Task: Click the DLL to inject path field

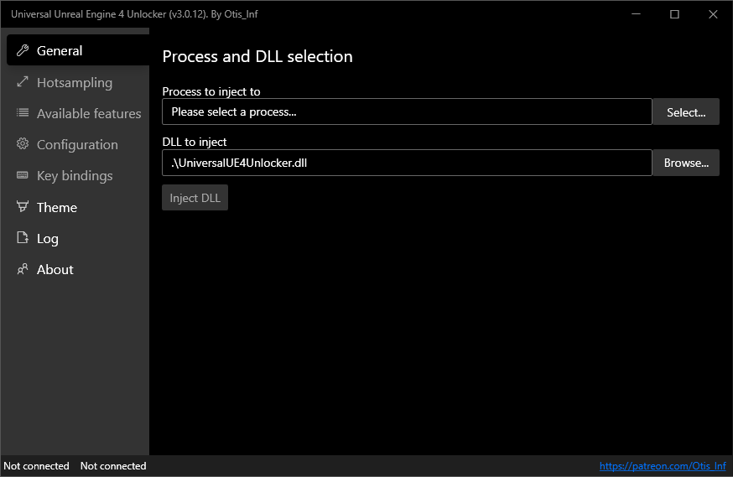Action: pos(406,163)
